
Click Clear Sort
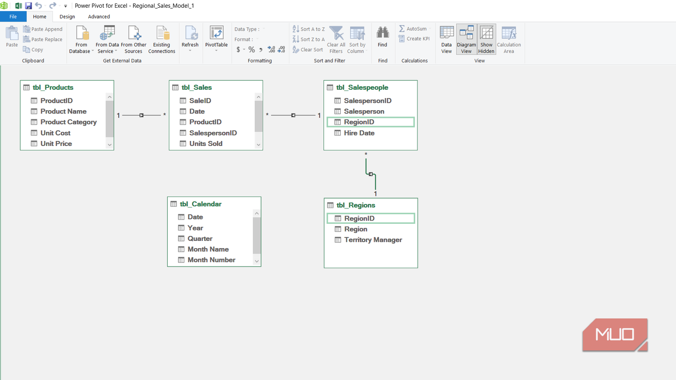308,50
